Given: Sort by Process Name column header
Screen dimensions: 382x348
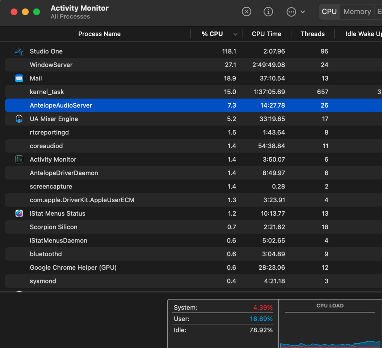Looking at the screenshot, I should click(x=99, y=34).
